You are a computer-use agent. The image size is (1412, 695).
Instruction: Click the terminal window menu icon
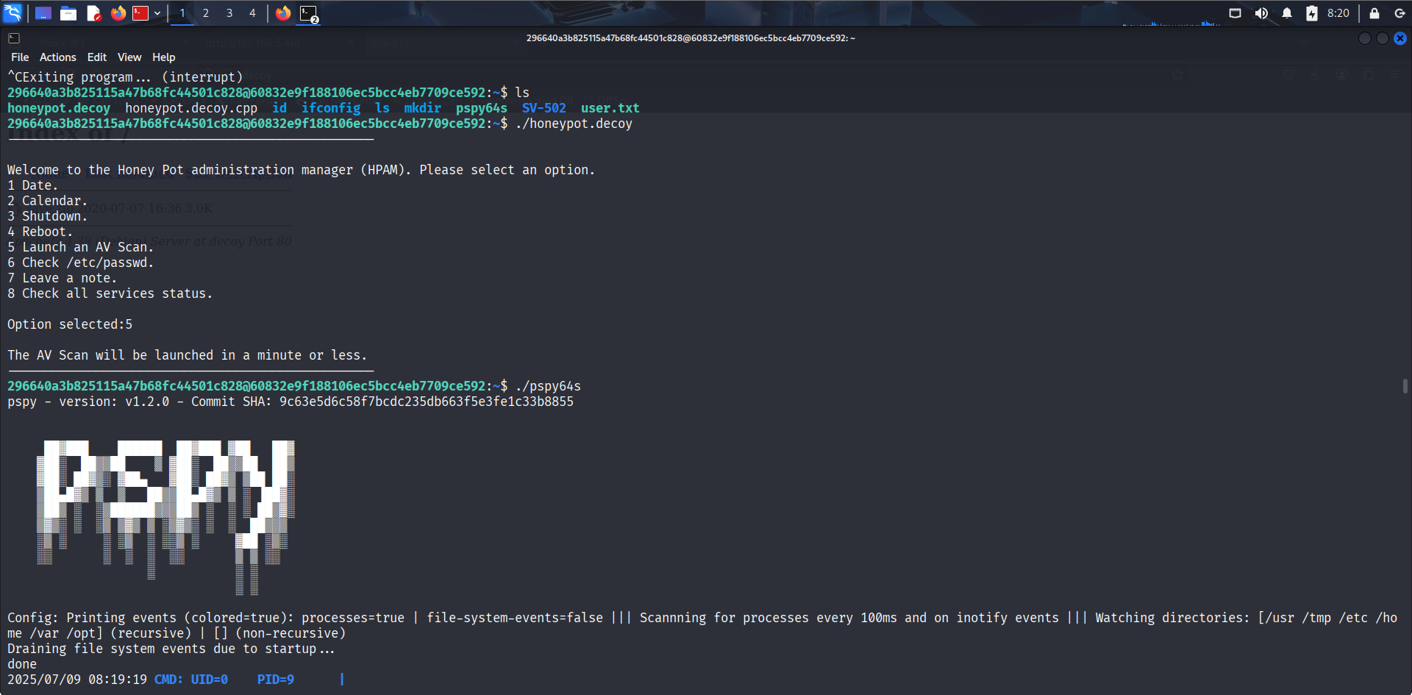(14, 38)
